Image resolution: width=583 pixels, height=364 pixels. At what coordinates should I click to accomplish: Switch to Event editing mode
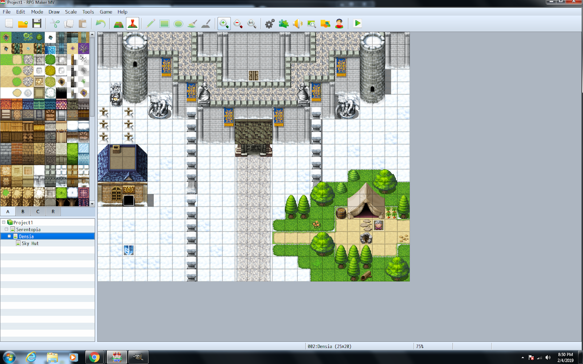(x=132, y=24)
